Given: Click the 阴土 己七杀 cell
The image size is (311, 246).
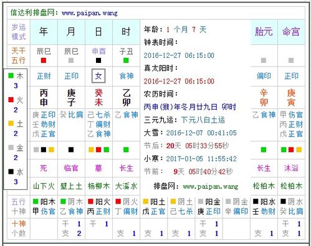Looking at the screenshot, I should click(x=181, y=207).
